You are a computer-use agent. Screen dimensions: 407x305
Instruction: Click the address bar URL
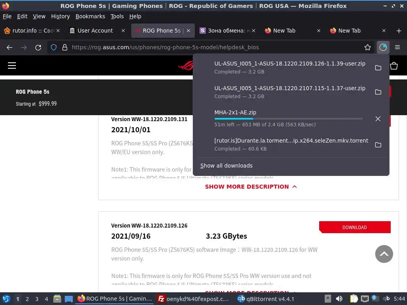pos(165,47)
